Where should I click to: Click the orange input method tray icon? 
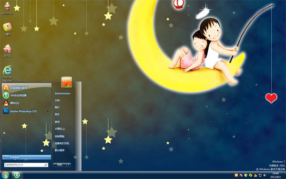(x=236, y=175)
